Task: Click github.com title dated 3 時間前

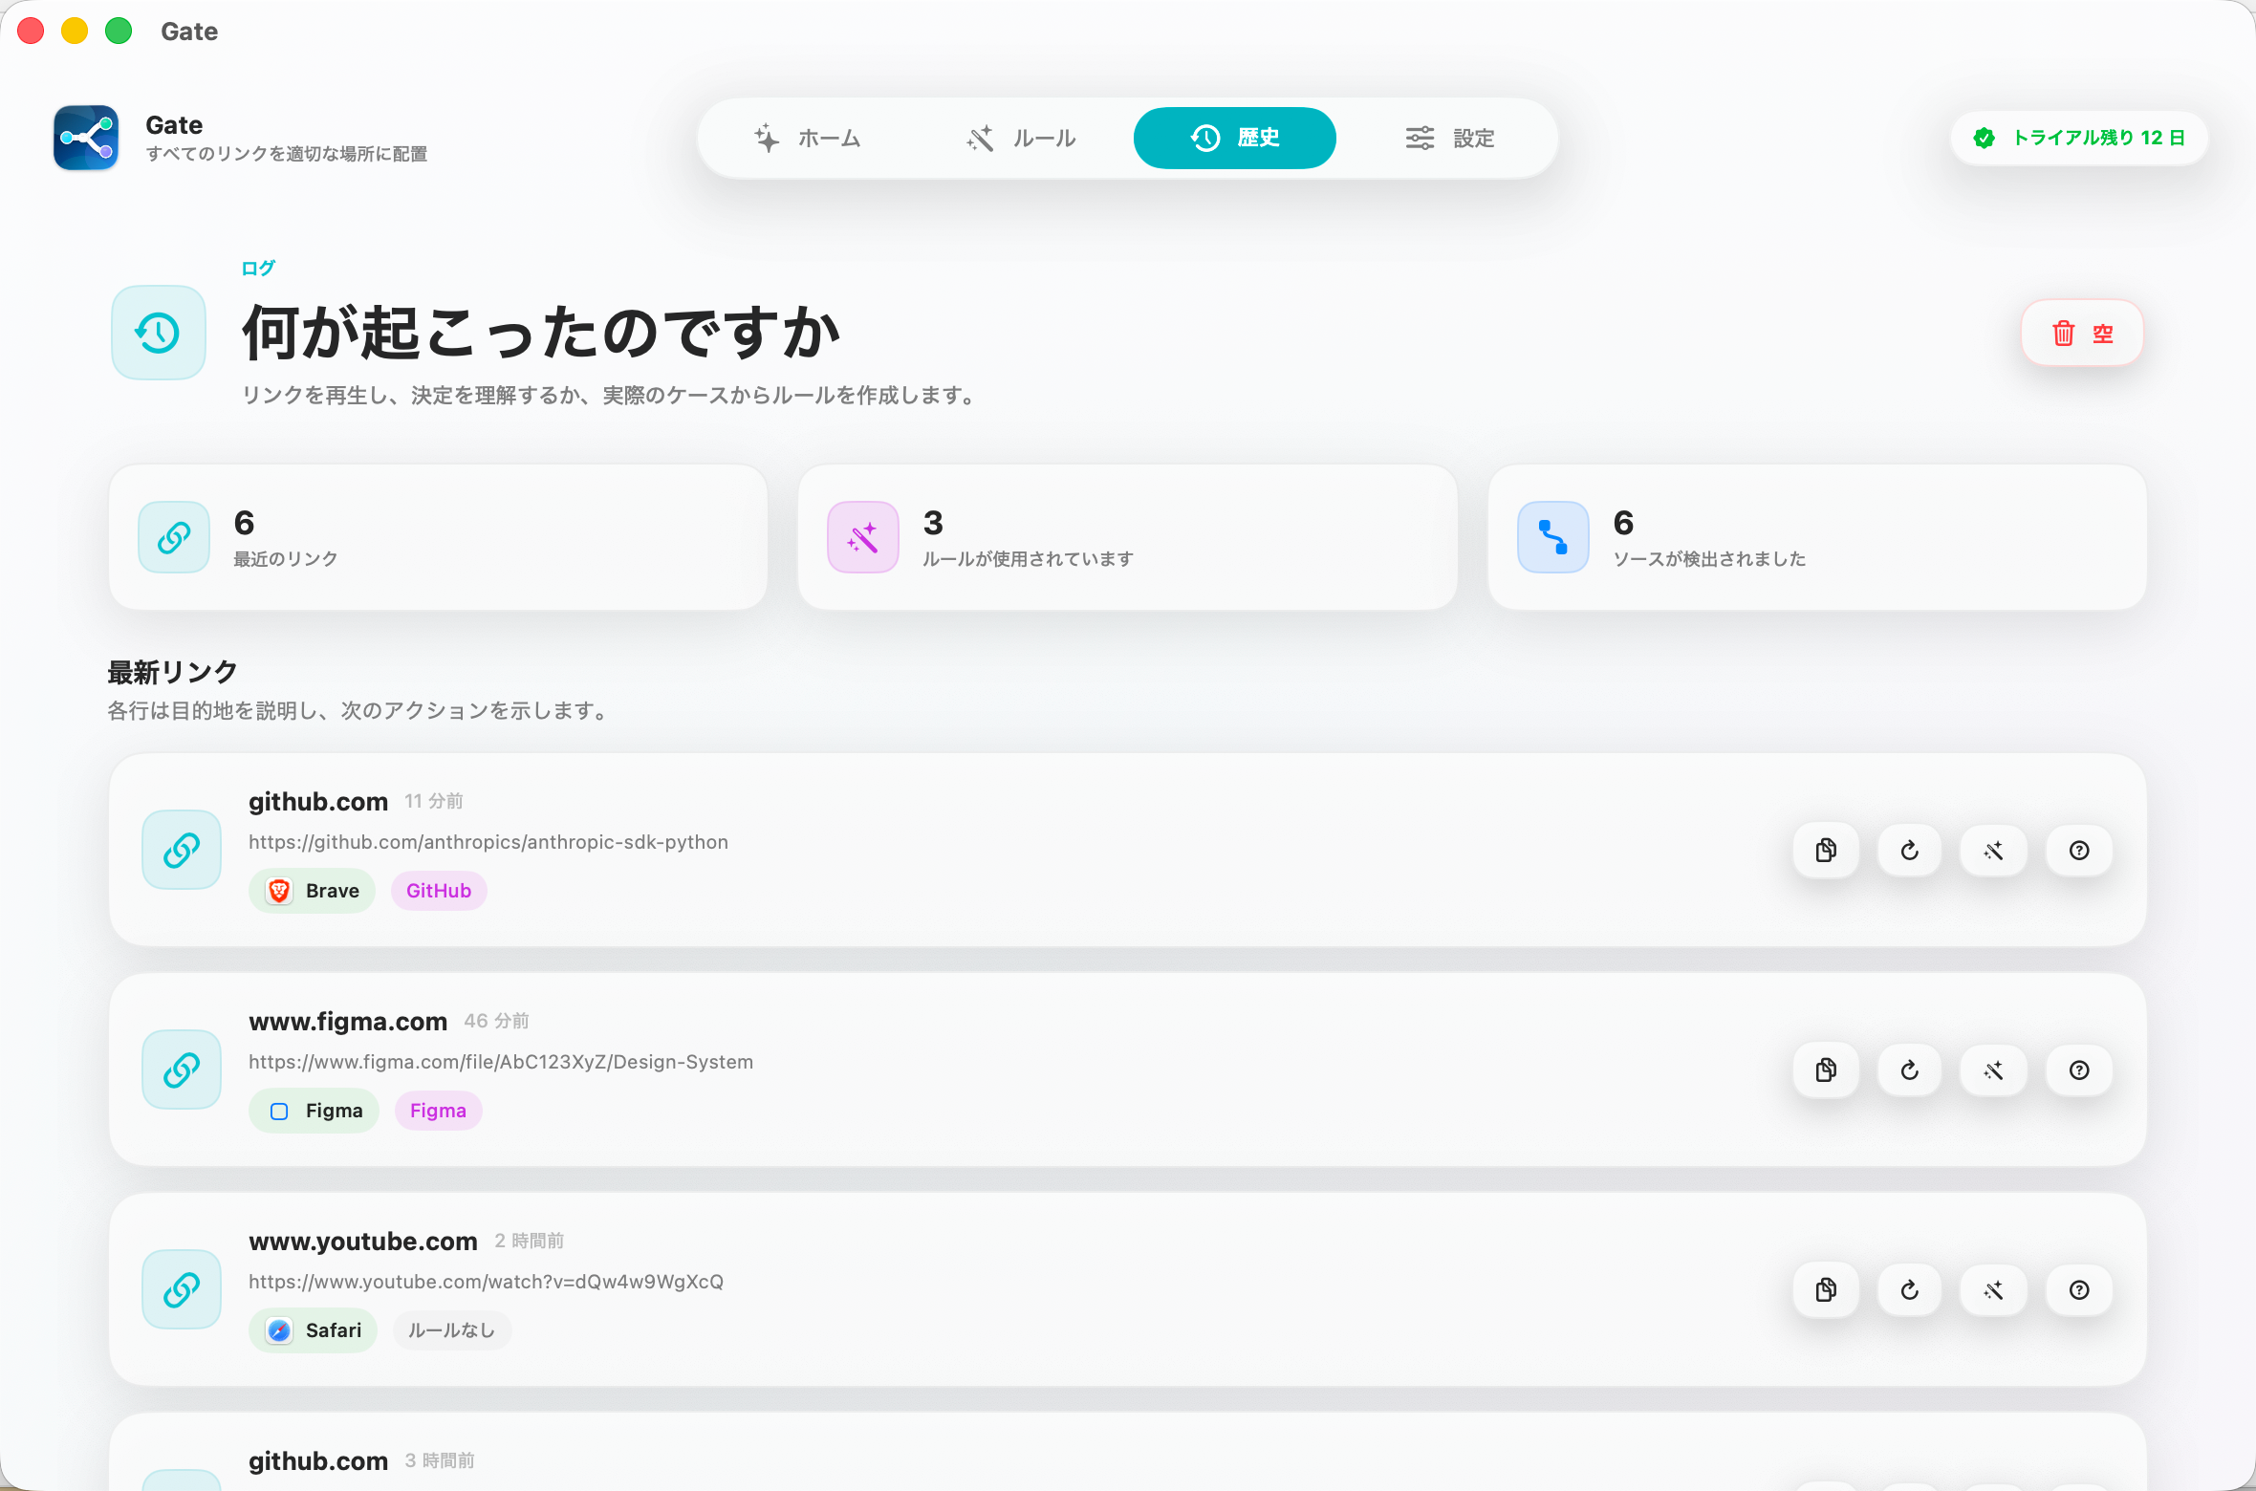Action: pos(318,1460)
